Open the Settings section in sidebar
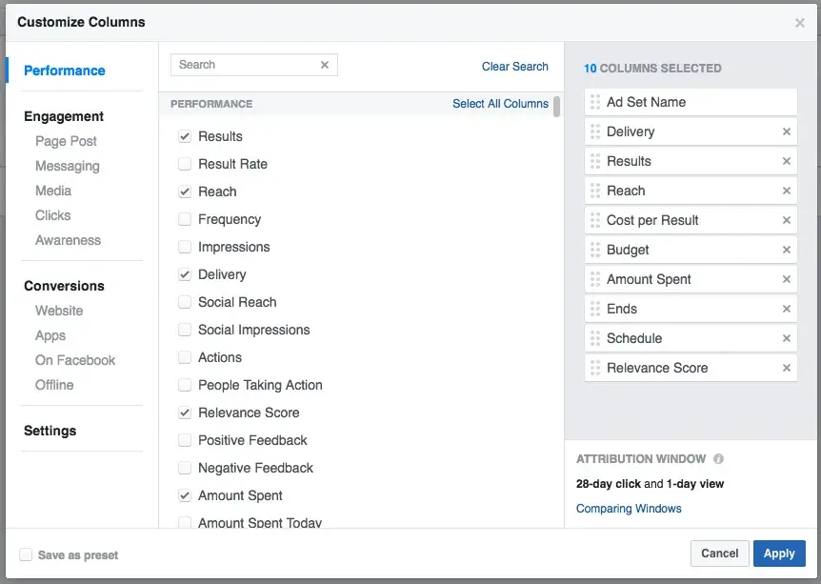The width and height of the screenshot is (821, 584). tap(50, 431)
